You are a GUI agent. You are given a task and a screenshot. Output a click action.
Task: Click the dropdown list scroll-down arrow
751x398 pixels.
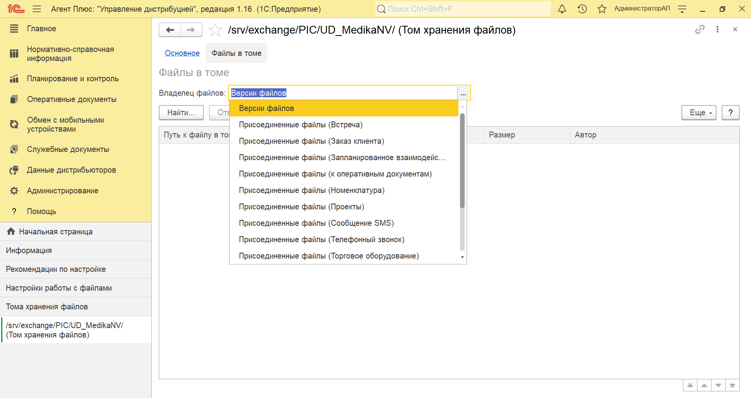pos(462,257)
